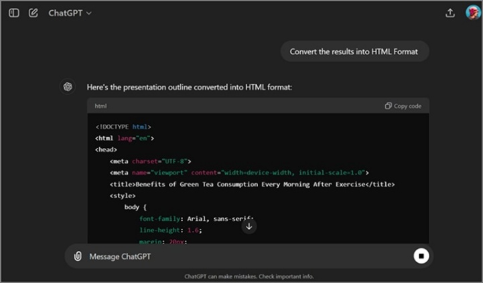Click the ChatGPT logo beside the response
Screen dimensions: 483x283
tap(68, 87)
